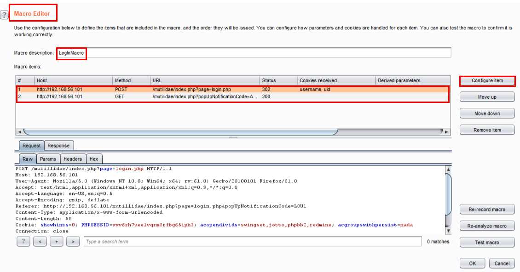The image size is (520, 272).
Task: Go to next search match arrow
Action: [73, 241]
